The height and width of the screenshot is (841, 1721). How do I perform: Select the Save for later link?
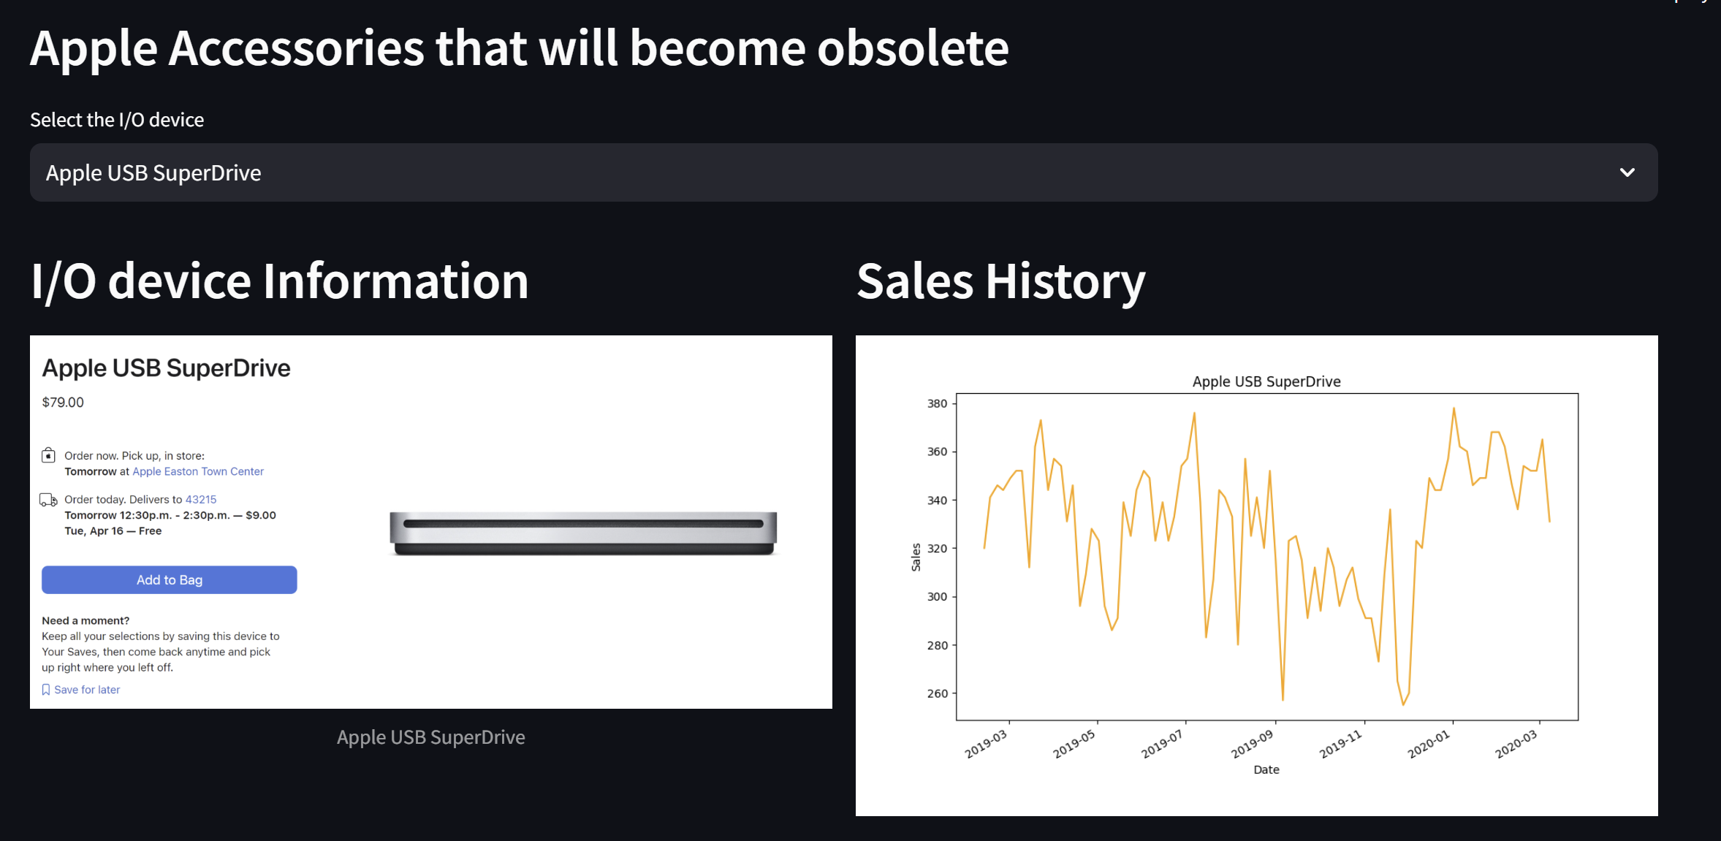87,690
